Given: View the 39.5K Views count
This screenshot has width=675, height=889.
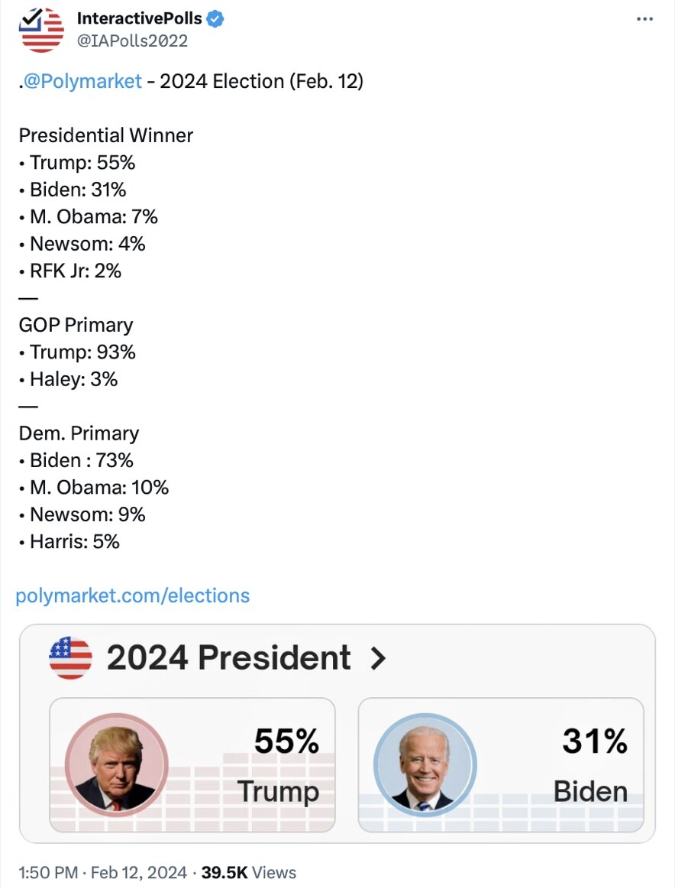Looking at the screenshot, I should click(x=249, y=872).
